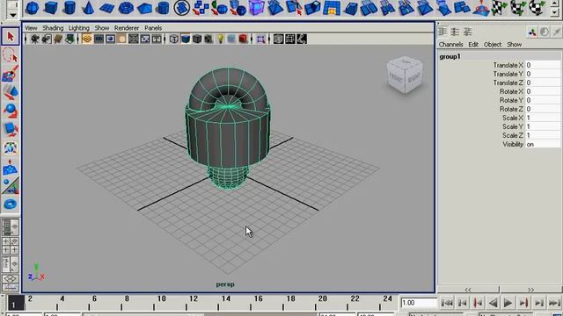Toggle use all lights bulb icon
The image size is (563, 316).
220,39
